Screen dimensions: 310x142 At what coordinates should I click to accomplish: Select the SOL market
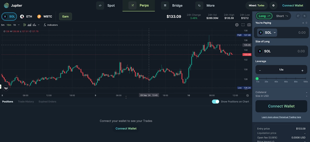point(9,17)
